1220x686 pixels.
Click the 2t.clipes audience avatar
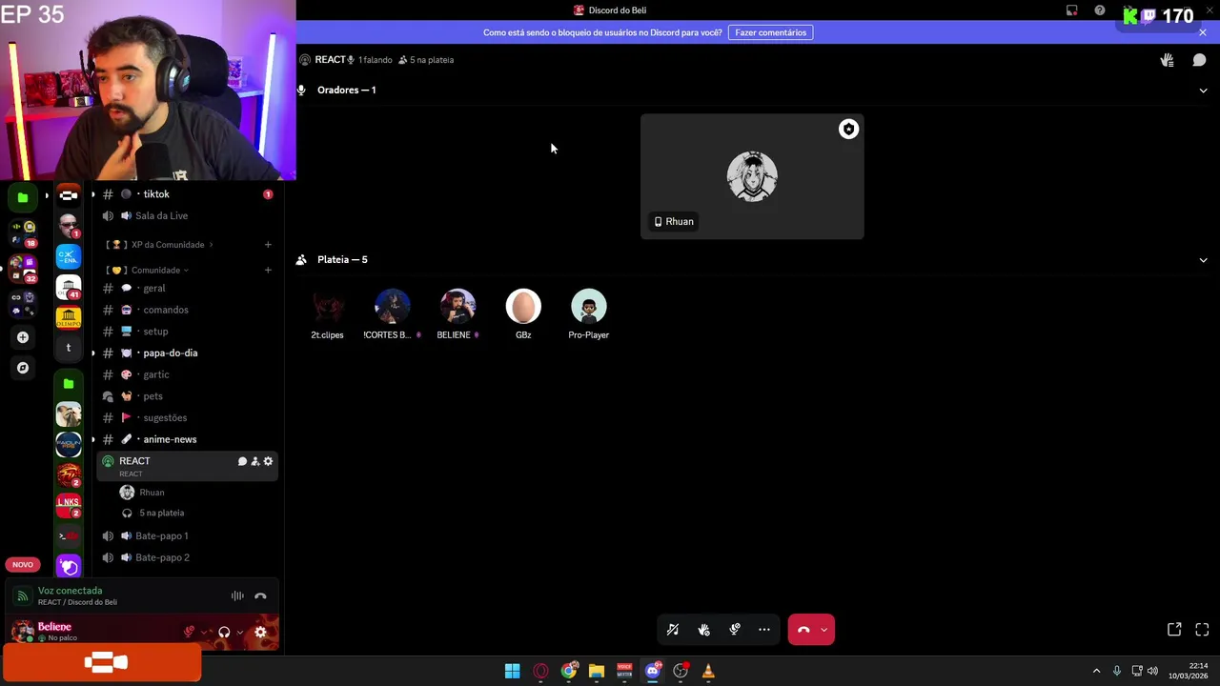[327, 307]
